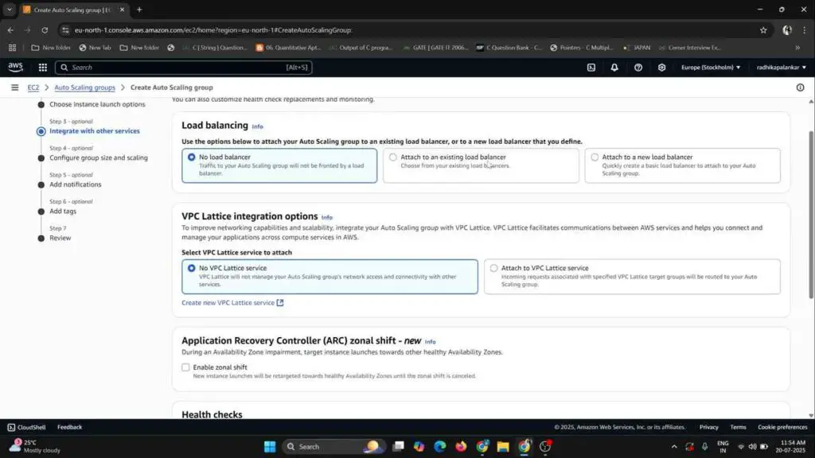Screen dimensions: 815x458
Task: Go back in the browser
Action: 11,30
